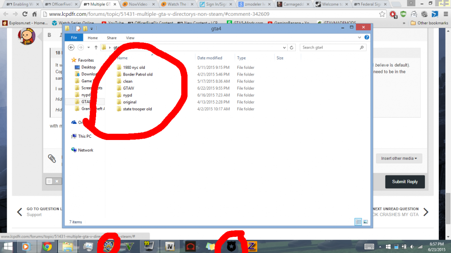Screen dimensions: 451x253
Task: Open Network in the navigation pane
Action: click(85, 150)
